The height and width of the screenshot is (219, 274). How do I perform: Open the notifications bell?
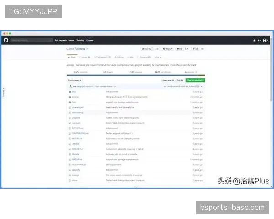click(255, 40)
